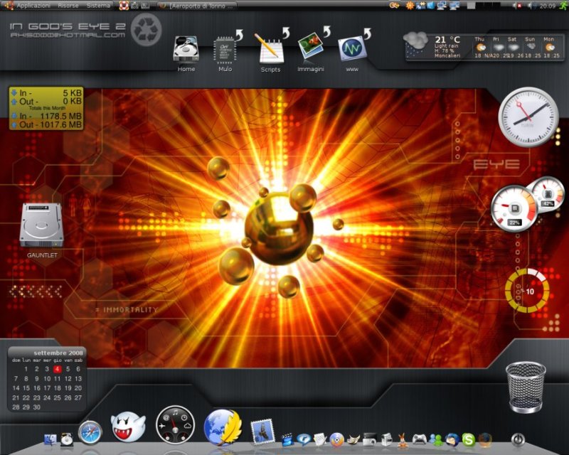The height and width of the screenshot is (455, 569).
Task: Open the Scripts notepad shortcut
Action: (270, 49)
